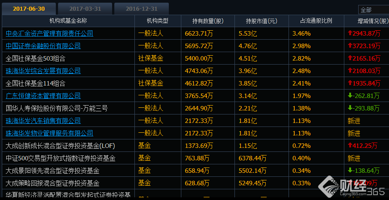Click the -262.81万 decrease value
This screenshot has width=389, height=200.
(x=364, y=96)
